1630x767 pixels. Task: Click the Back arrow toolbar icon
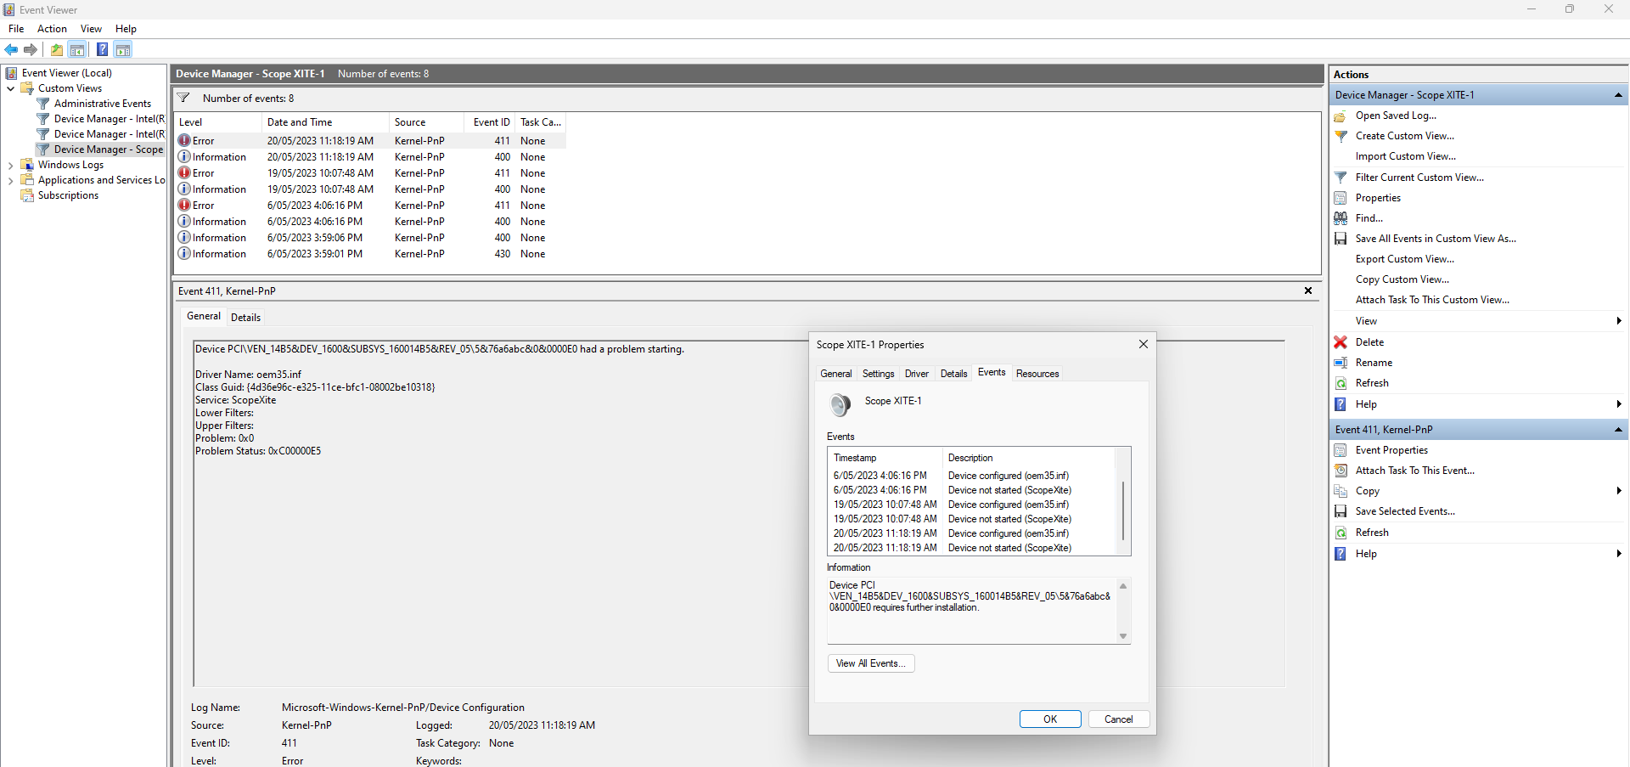[x=12, y=49]
